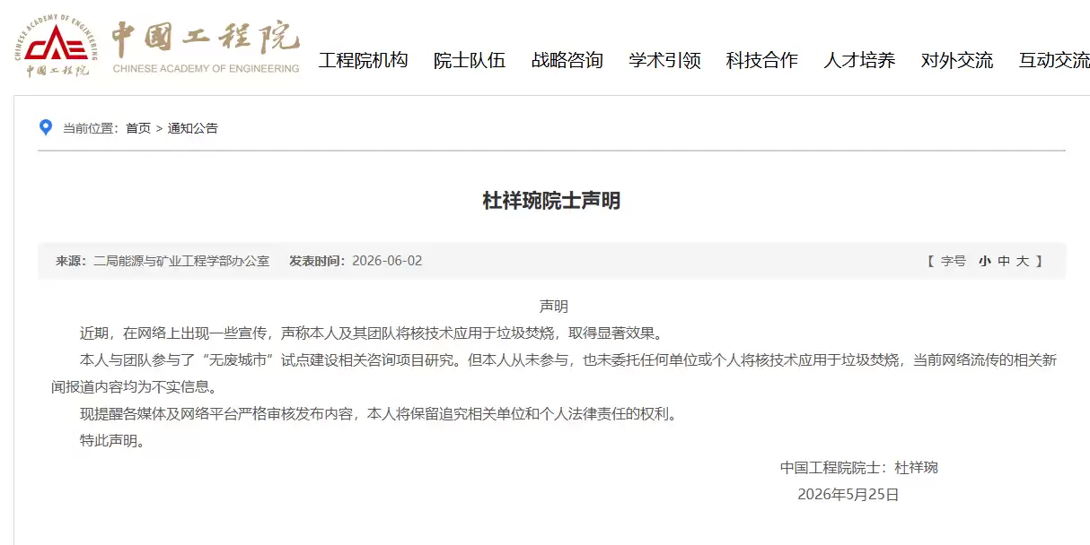Viewport: 1090px width, 545px height.
Task: Click the 字号 label
Action: coord(954,261)
